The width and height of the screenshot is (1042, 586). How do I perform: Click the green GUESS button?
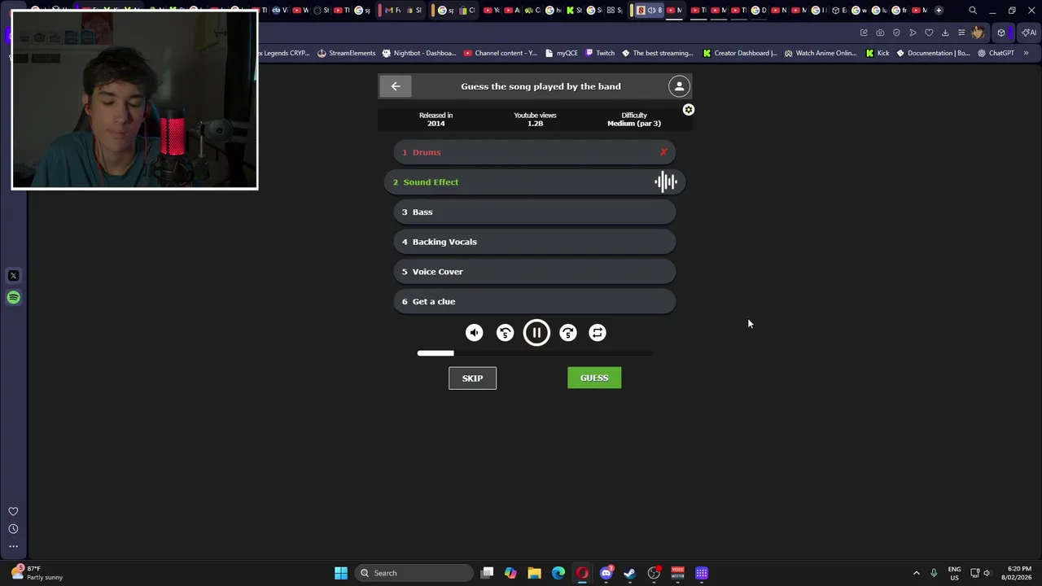coord(594,378)
